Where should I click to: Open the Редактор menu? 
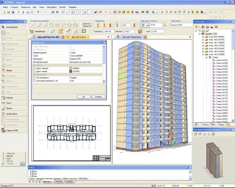point(25,7)
